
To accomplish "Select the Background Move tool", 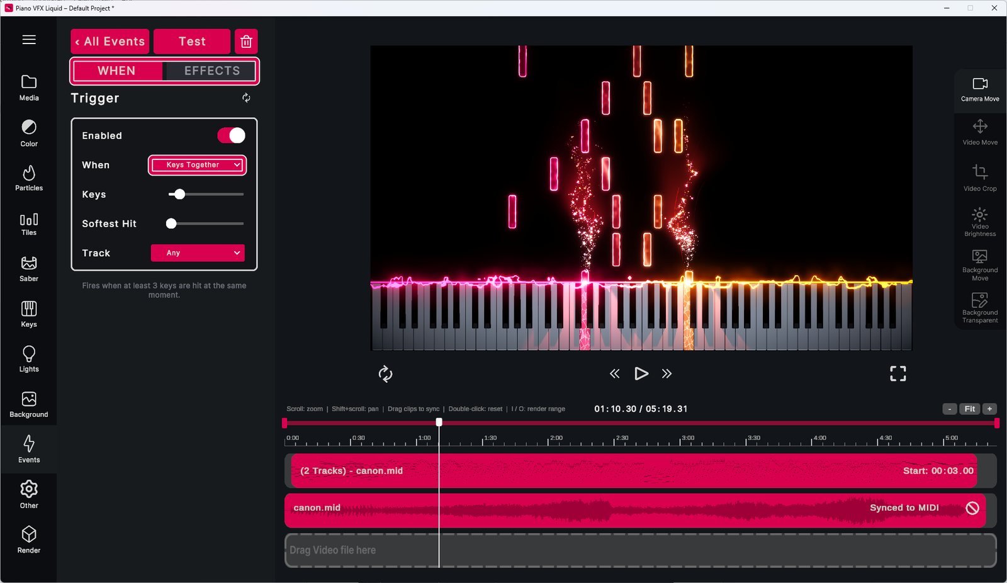I will click(x=980, y=265).
